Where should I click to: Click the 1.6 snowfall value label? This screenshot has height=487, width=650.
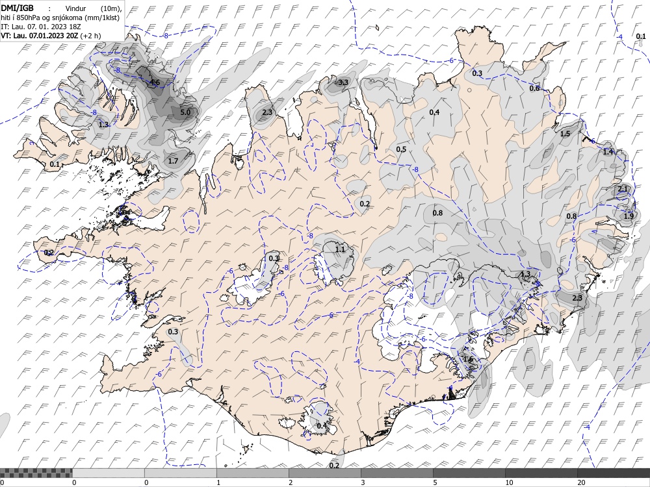point(467,359)
